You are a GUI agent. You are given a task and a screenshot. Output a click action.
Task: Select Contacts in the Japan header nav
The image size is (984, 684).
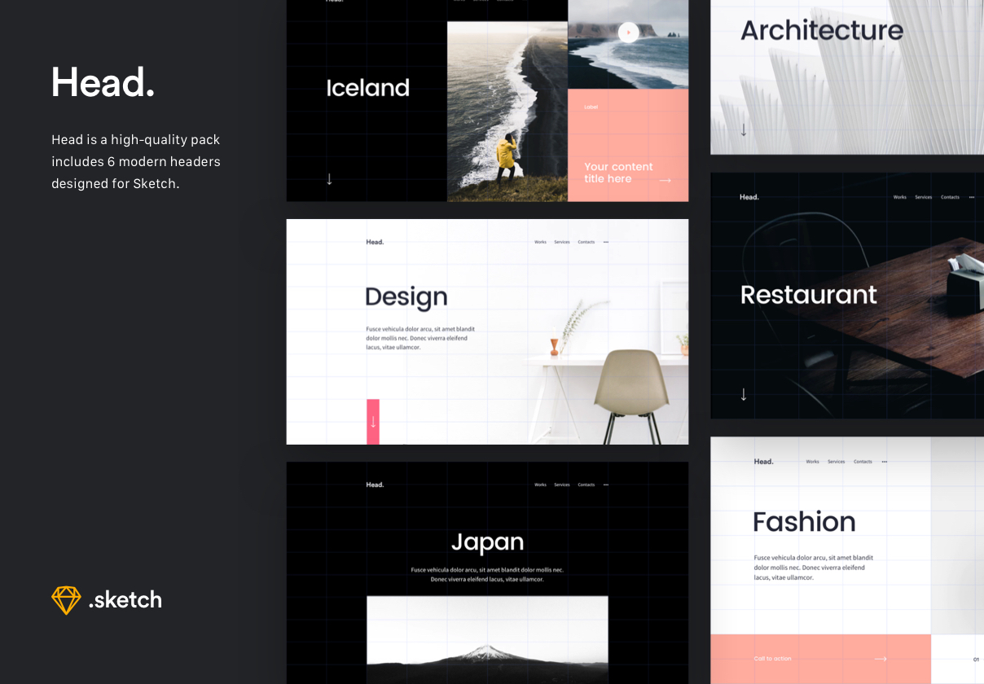click(x=586, y=484)
